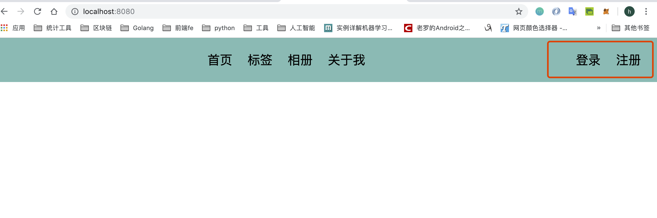
Task: Go to the browser home page
Action: pyautogui.click(x=54, y=11)
